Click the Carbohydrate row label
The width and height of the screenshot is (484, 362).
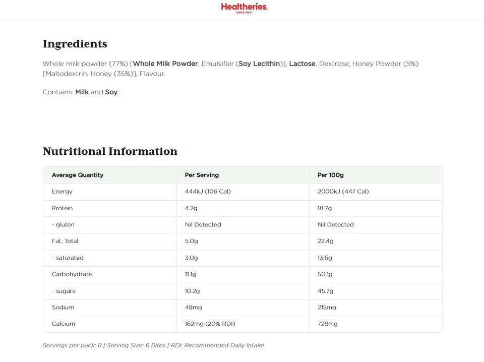pyautogui.click(x=72, y=274)
